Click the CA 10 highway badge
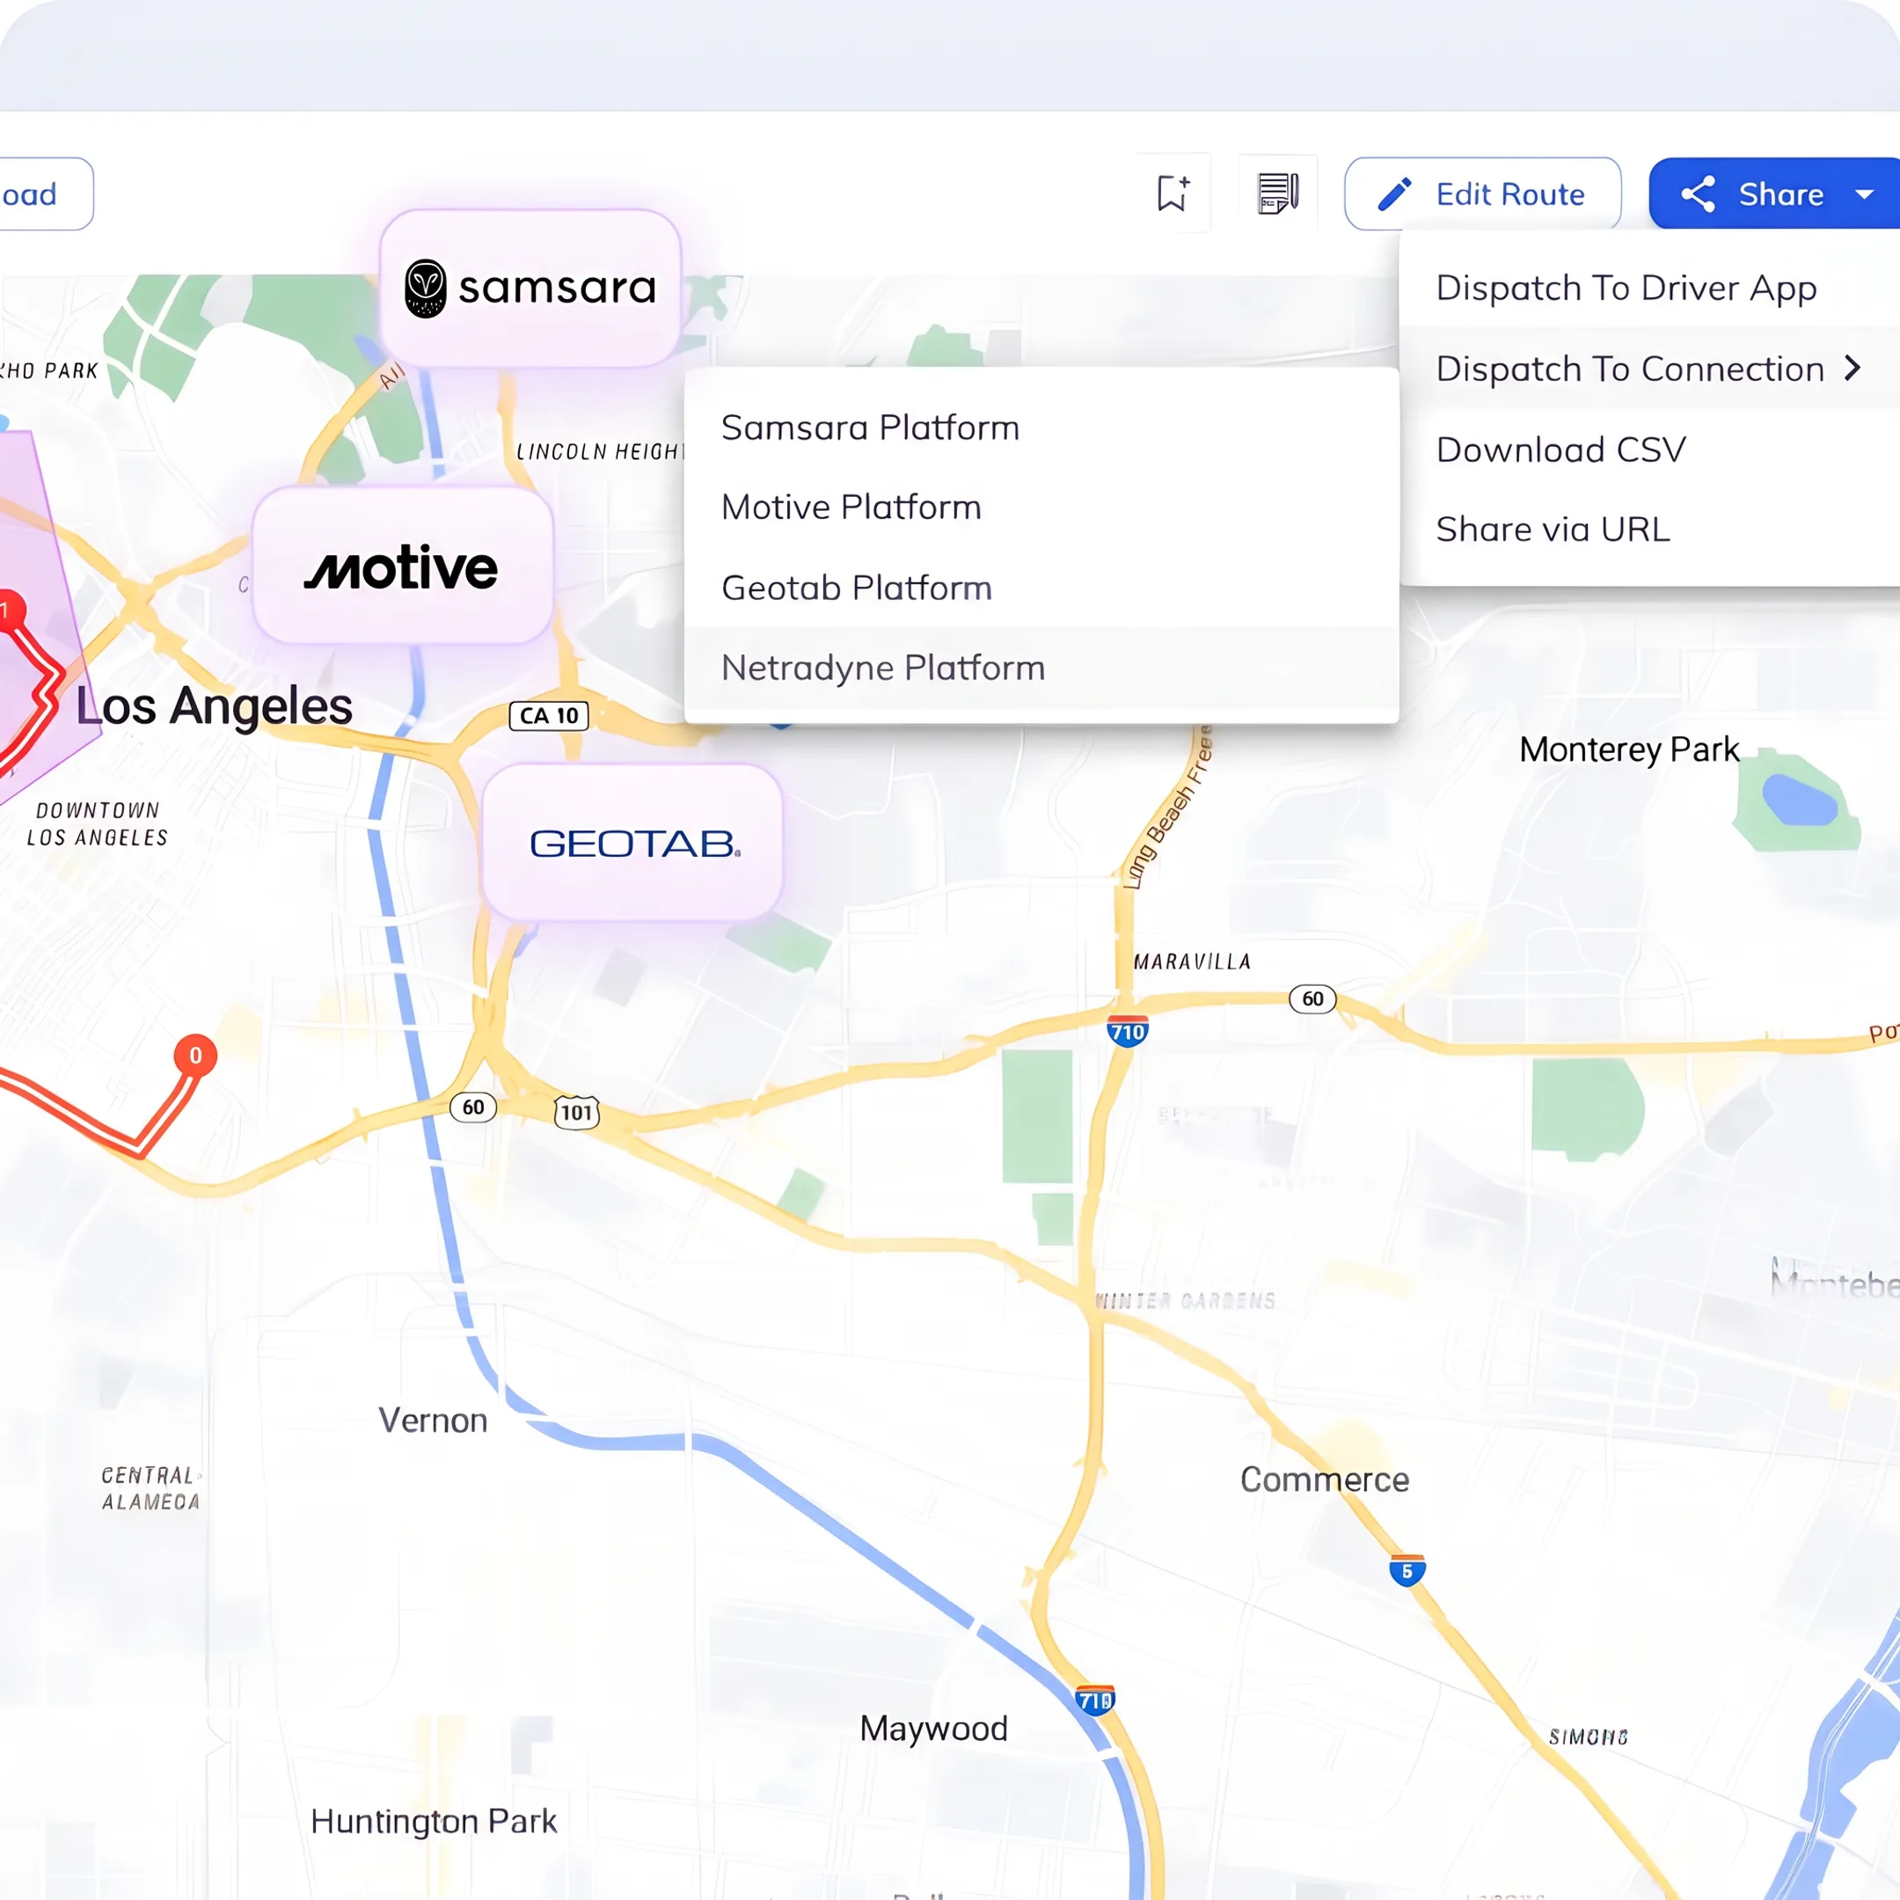 tap(549, 715)
